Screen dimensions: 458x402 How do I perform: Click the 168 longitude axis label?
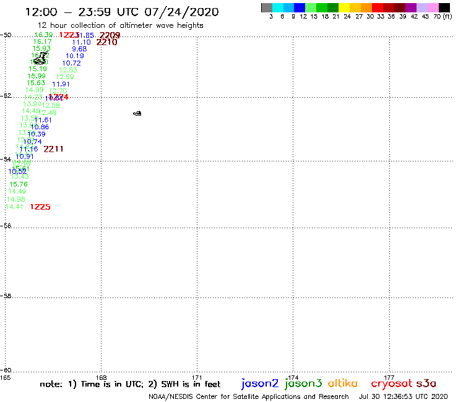point(101,377)
